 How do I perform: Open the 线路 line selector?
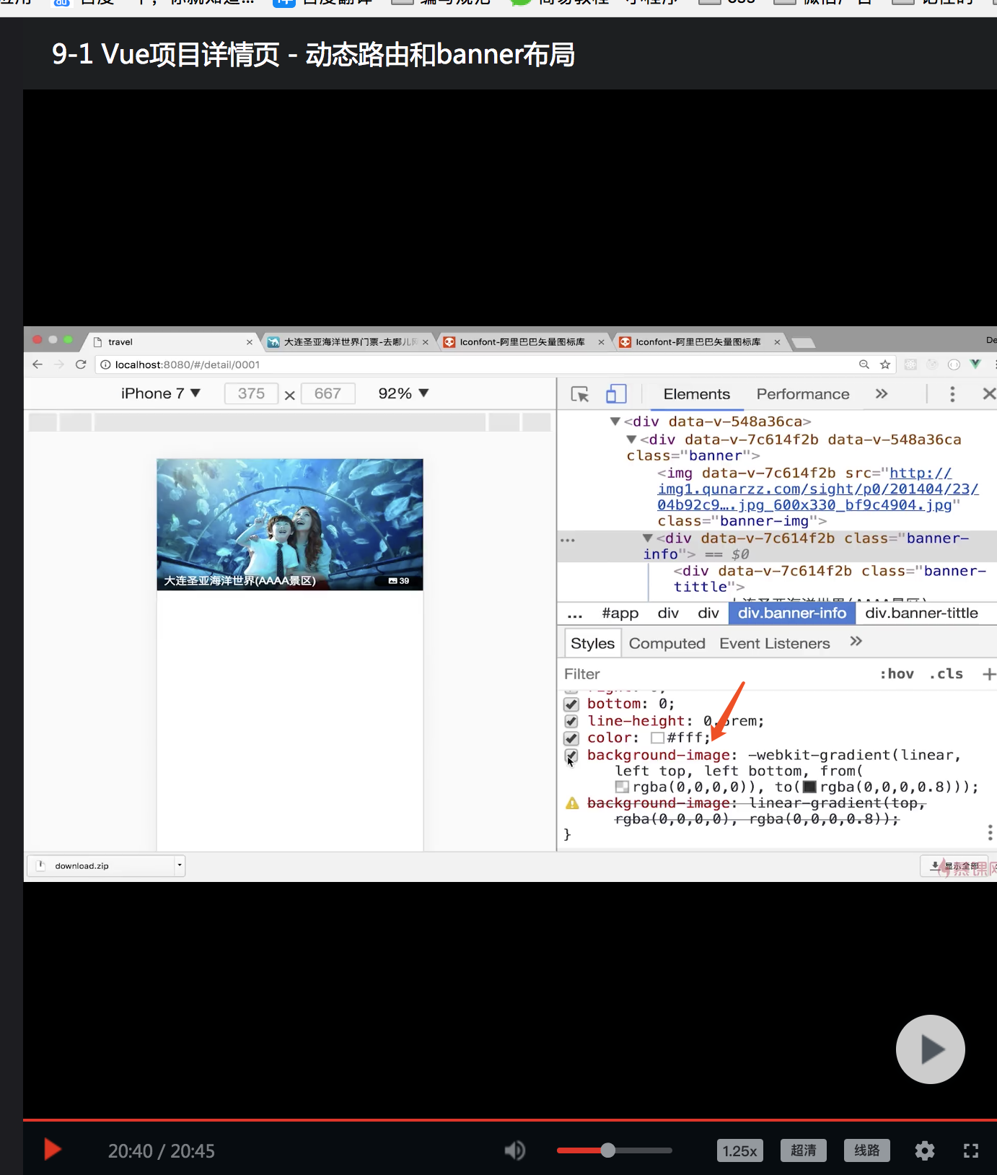pos(867,1150)
